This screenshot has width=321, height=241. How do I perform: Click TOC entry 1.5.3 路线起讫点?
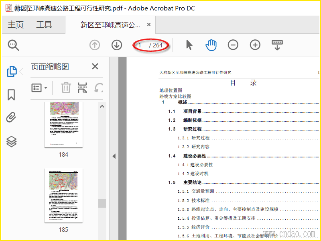[248, 209]
